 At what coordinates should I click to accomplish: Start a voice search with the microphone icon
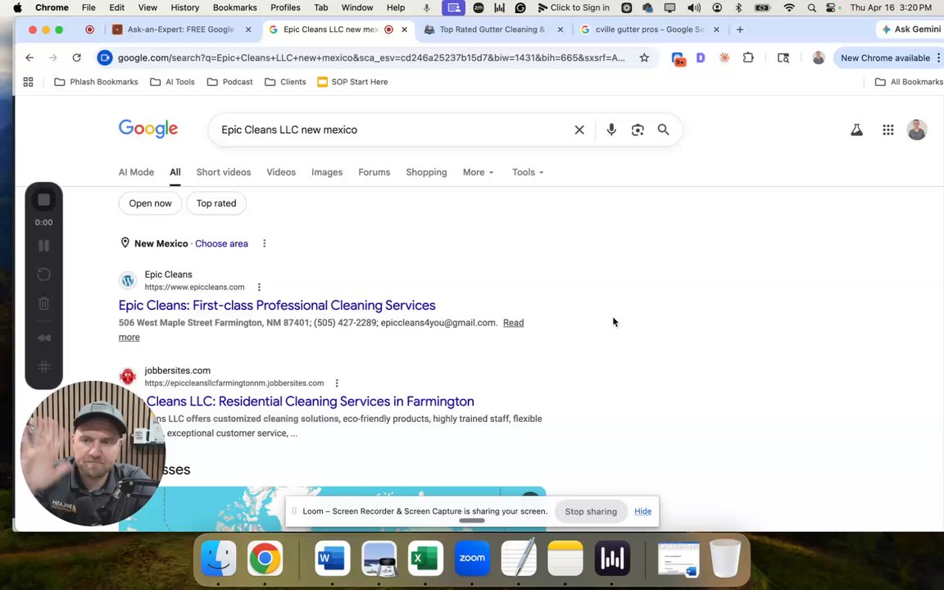[x=611, y=129]
